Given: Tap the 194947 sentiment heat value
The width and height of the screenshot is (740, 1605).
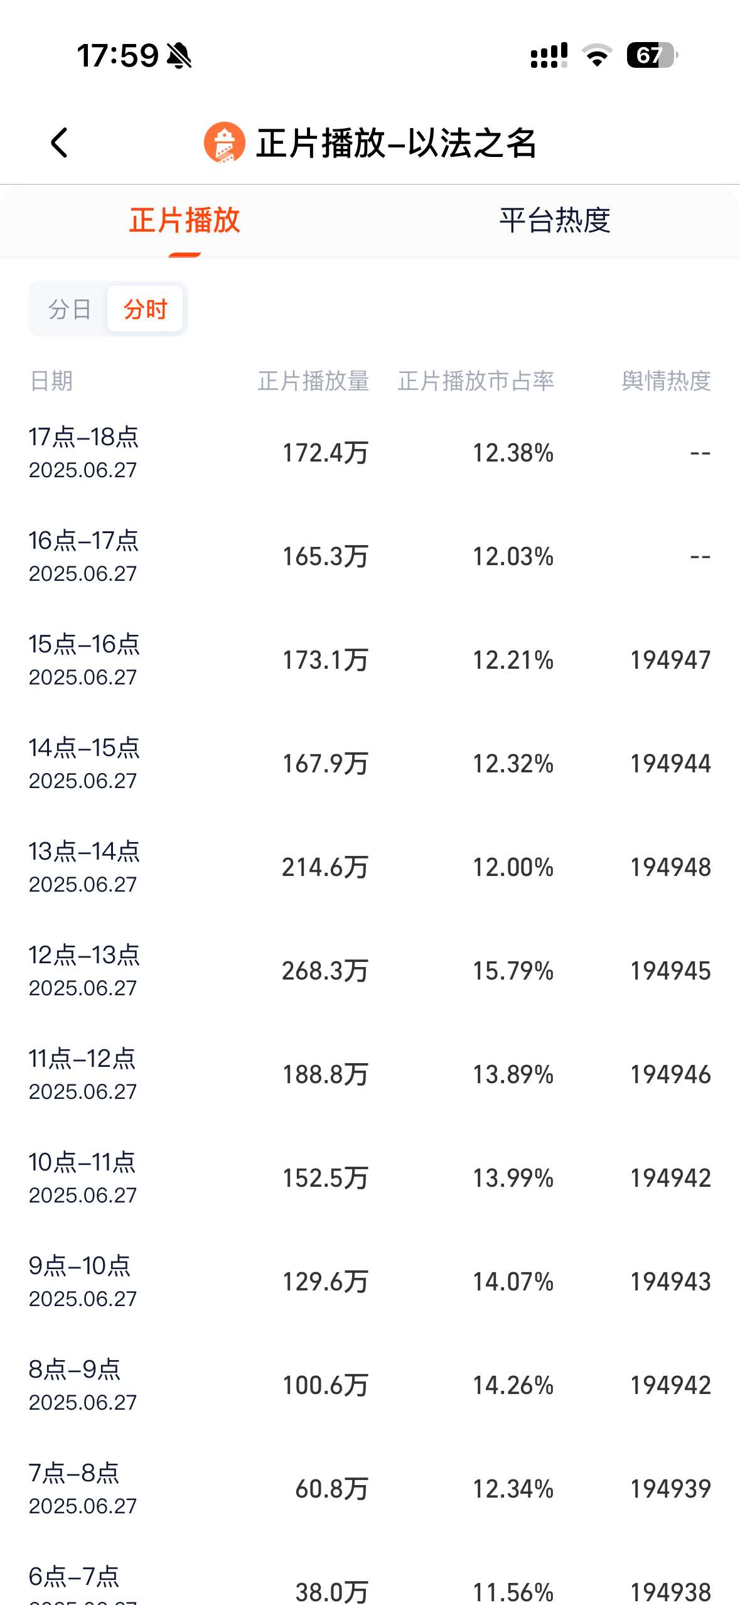Looking at the screenshot, I should pos(670,660).
